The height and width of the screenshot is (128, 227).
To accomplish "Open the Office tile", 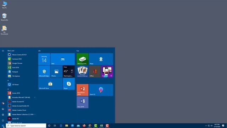I will click(95, 71).
